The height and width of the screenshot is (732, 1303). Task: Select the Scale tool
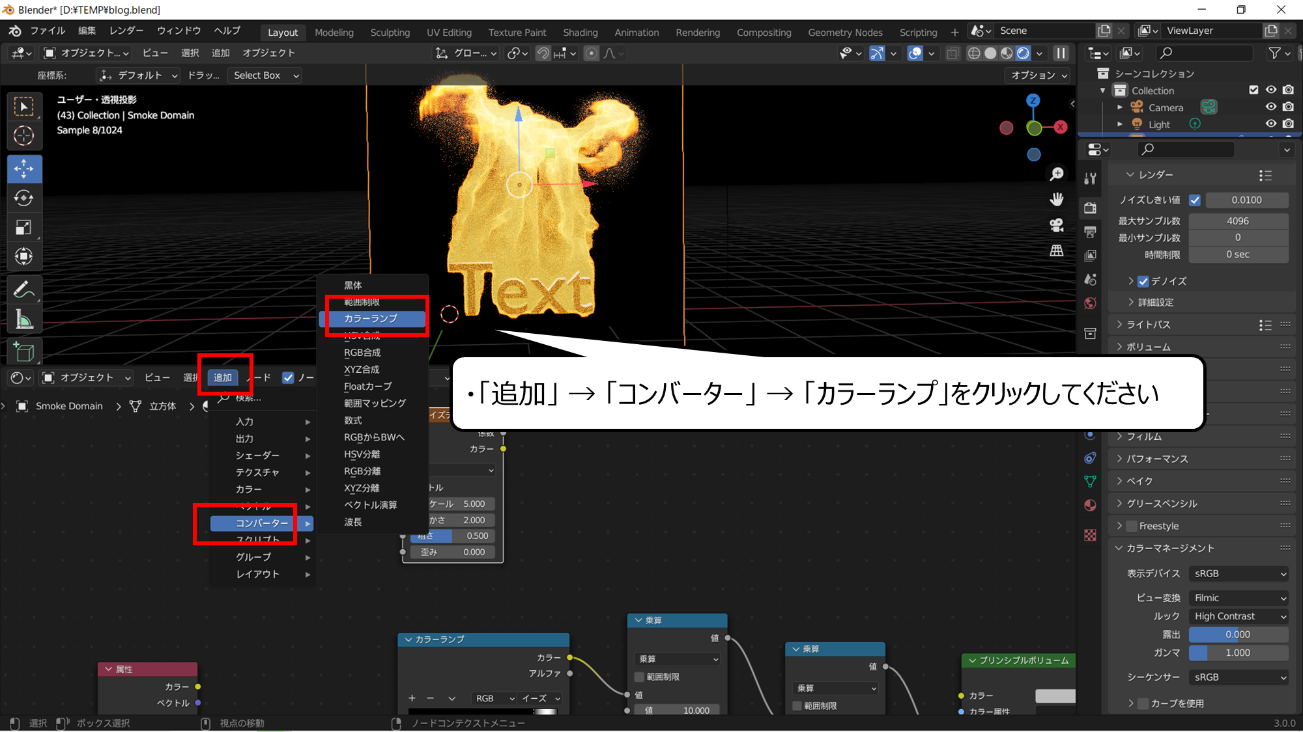pyautogui.click(x=24, y=228)
